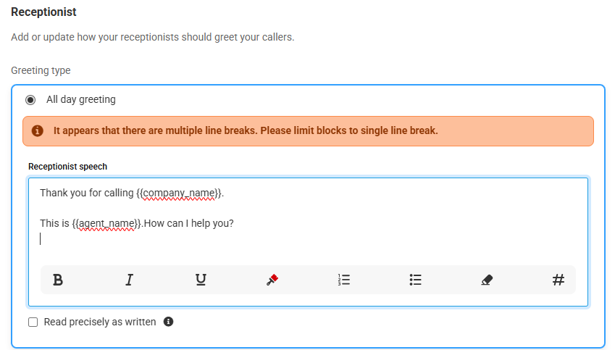Click the 'Receptionist speech' label
Viewport: 615px width, 350px height.
click(67, 167)
